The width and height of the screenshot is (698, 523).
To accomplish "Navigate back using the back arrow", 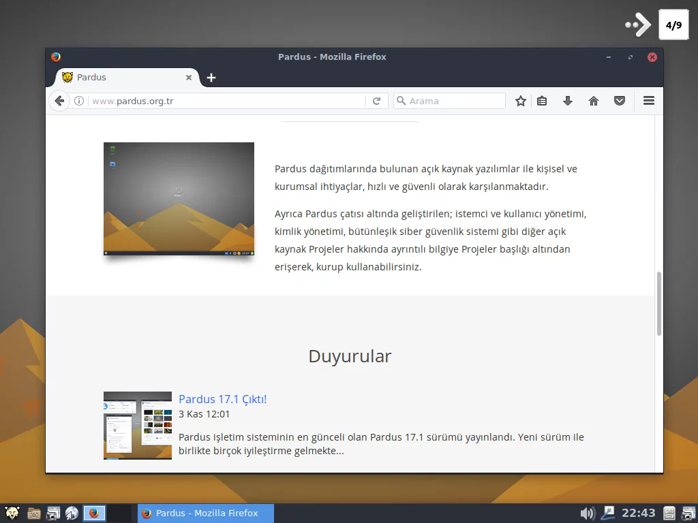I will point(59,100).
